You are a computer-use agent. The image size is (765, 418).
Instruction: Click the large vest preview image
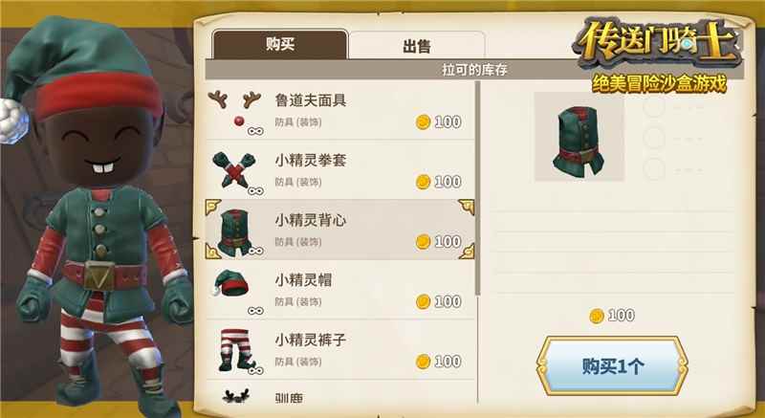[579, 137]
